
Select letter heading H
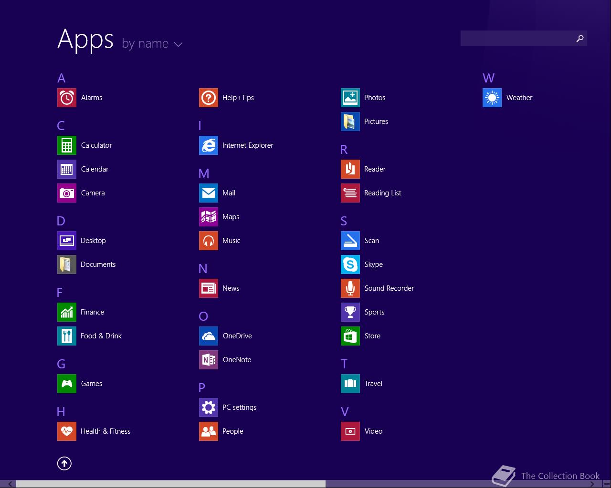click(61, 412)
